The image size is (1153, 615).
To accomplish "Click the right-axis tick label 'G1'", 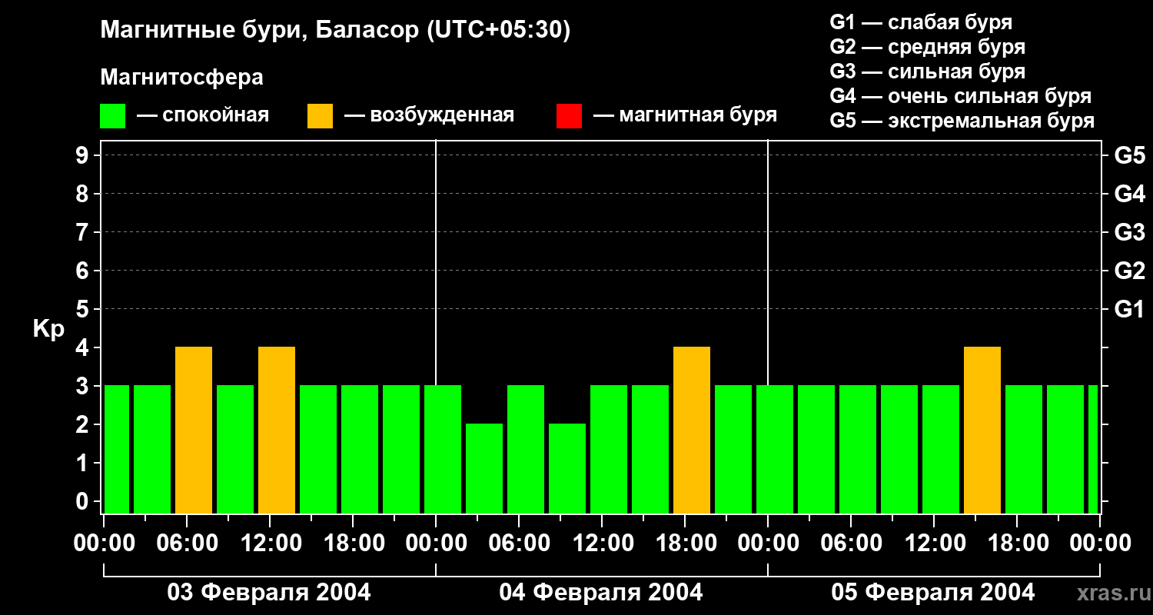I will (1129, 309).
